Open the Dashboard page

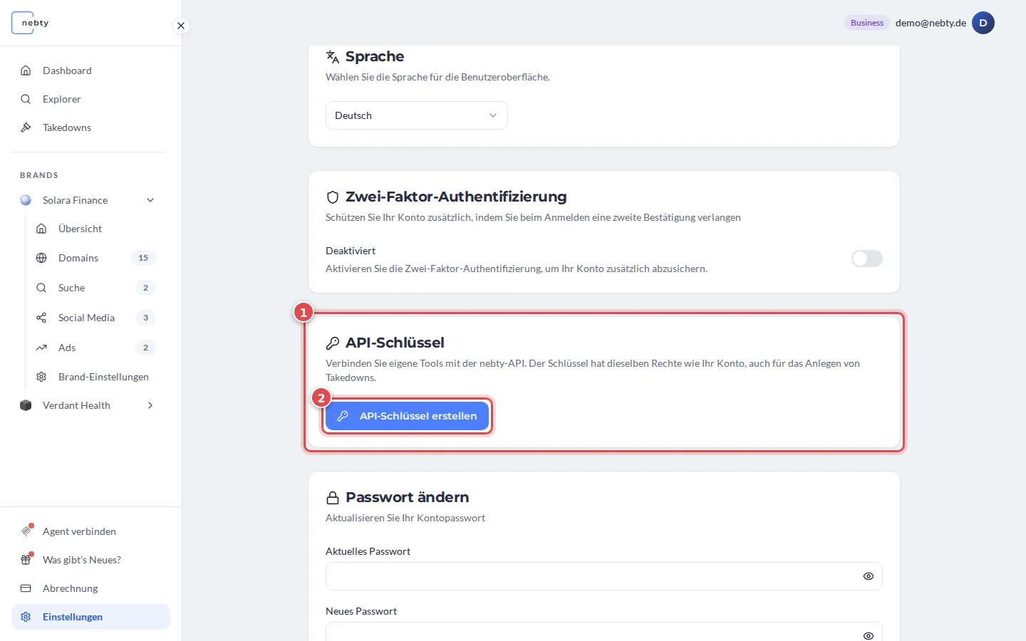point(67,71)
